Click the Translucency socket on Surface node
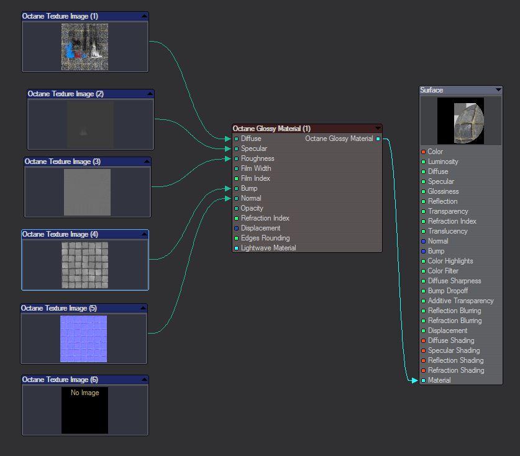Screen dimensions: 520x456 point(424,232)
